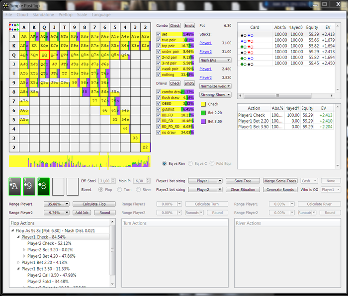The image size is (348, 296).
Task: Click the four-suit icon in the grid corner
Action: click(14, 27)
